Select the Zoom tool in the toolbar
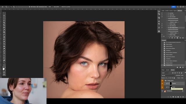Image resolution: width=186 pixels, height=104 pixels. [4, 63]
